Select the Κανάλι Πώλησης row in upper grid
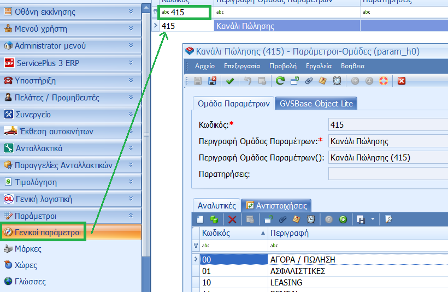This screenshot has width=448, height=292. point(299,26)
